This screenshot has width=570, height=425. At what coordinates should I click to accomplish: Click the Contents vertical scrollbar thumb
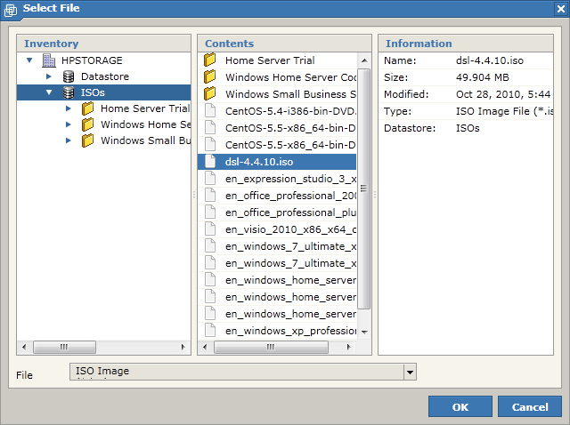pyautogui.click(x=364, y=188)
